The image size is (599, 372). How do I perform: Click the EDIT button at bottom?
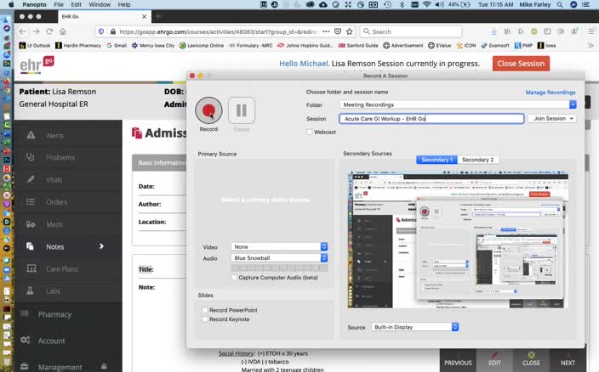(x=494, y=360)
